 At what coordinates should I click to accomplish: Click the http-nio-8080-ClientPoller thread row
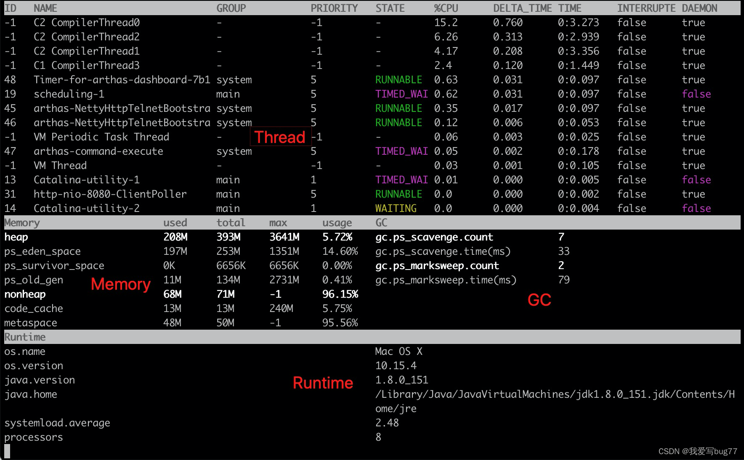tap(110, 194)
